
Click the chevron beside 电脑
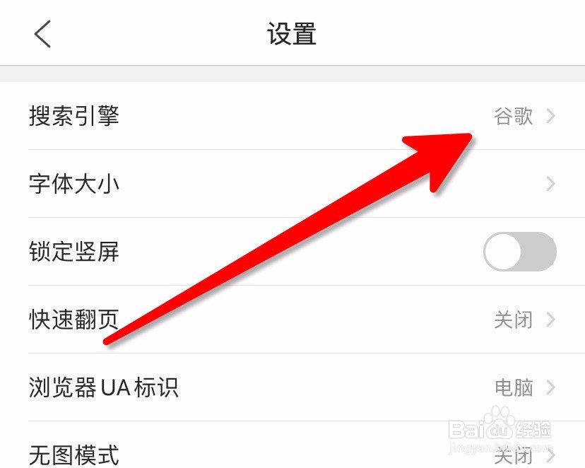pos(550,387)
